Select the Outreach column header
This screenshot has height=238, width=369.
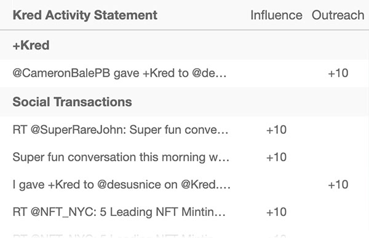[x=338, y=15]
